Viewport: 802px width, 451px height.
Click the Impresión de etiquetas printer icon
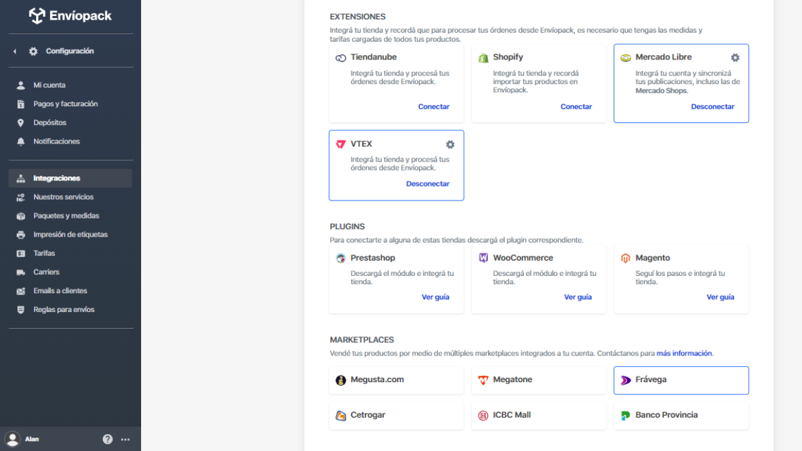coord(21,235)
